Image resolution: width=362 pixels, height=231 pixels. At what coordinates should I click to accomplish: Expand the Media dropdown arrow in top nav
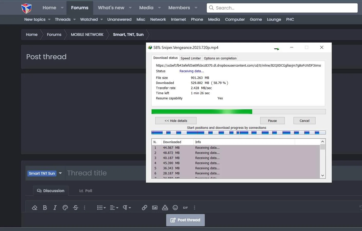tap(159, 8)
